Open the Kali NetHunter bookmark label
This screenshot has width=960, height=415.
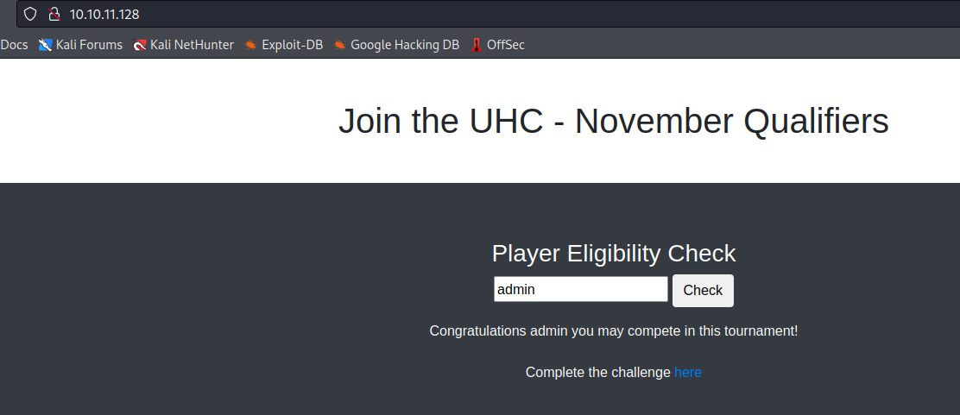click(x=192, y=45)
